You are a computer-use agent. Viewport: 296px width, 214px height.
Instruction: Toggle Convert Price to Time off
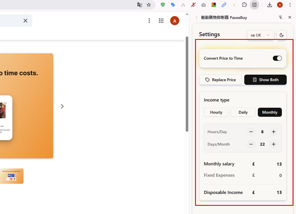coord(277,58)
